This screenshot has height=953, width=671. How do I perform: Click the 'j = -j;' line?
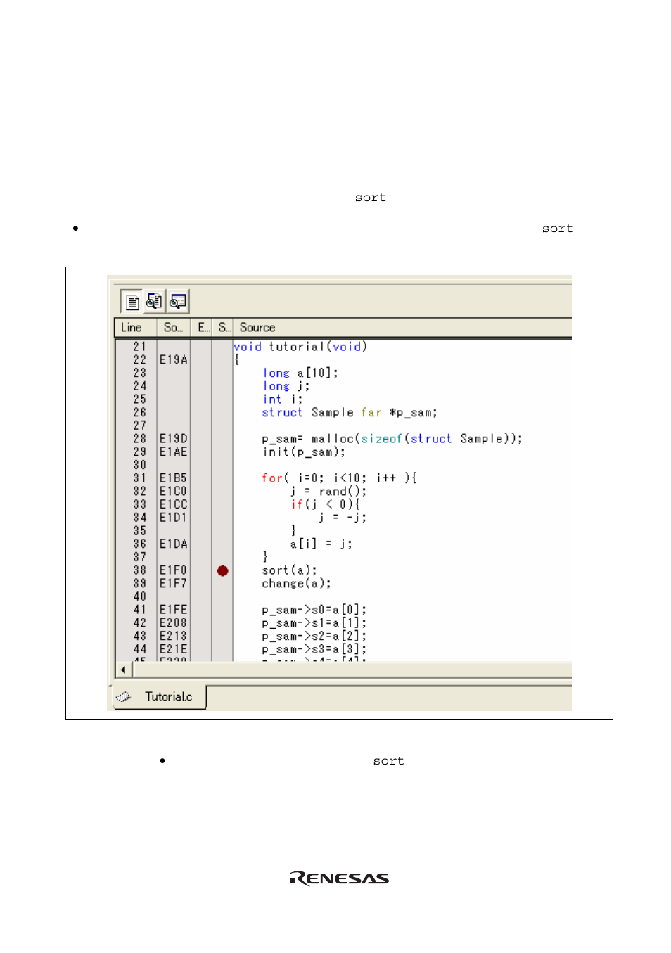343,518
